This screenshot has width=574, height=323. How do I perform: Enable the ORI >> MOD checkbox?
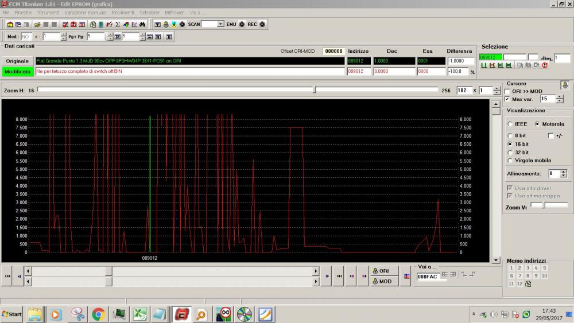[507, 91]
